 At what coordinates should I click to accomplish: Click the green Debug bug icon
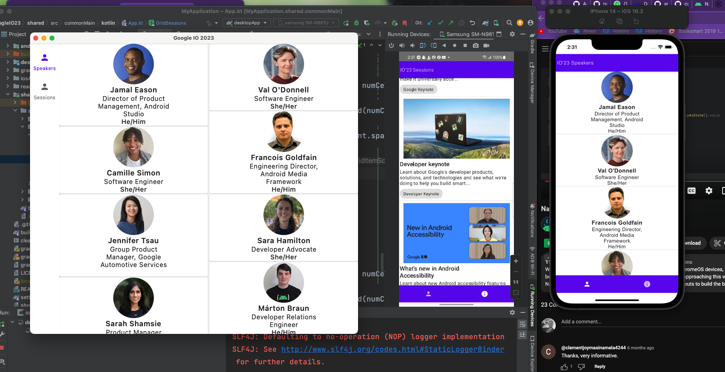coord(356,23)
